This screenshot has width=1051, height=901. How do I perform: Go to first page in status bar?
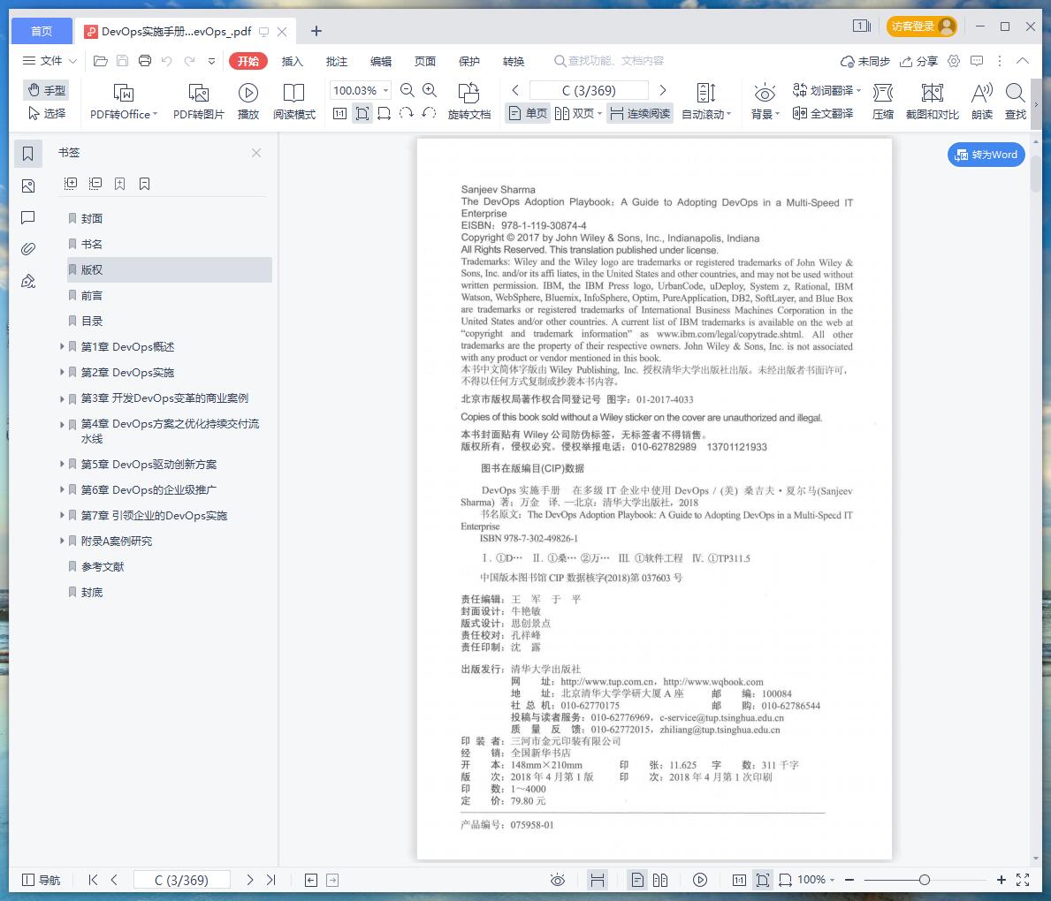93,880
